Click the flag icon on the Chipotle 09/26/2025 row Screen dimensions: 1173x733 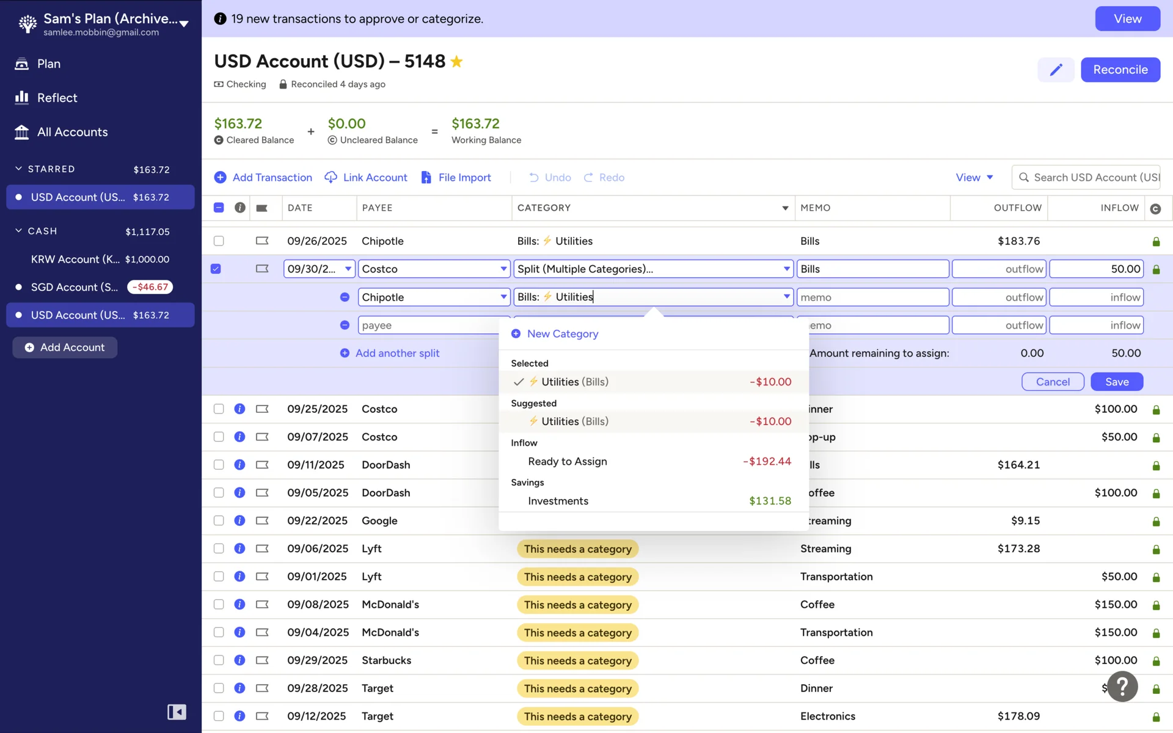(262, 241)
